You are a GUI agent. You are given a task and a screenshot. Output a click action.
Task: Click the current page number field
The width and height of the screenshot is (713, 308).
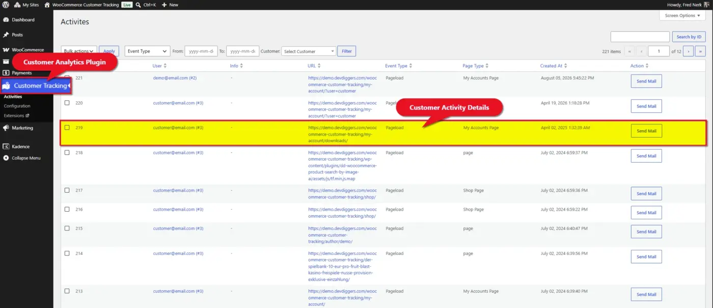click(659, 51)
